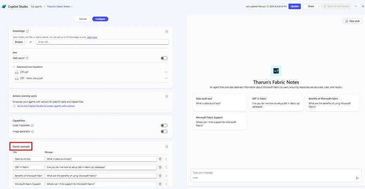This screenshot has width=365, height=189.
Task: Click Tharun's Fabric Notes agent avatar
Action: point(276,71)
